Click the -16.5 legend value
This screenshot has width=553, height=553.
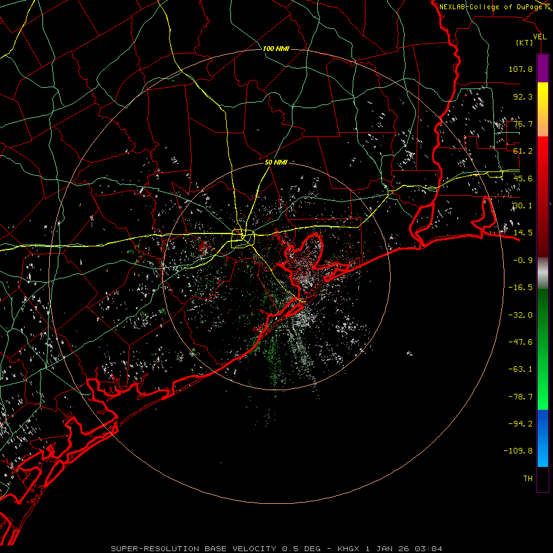click(x=520, y=288)
